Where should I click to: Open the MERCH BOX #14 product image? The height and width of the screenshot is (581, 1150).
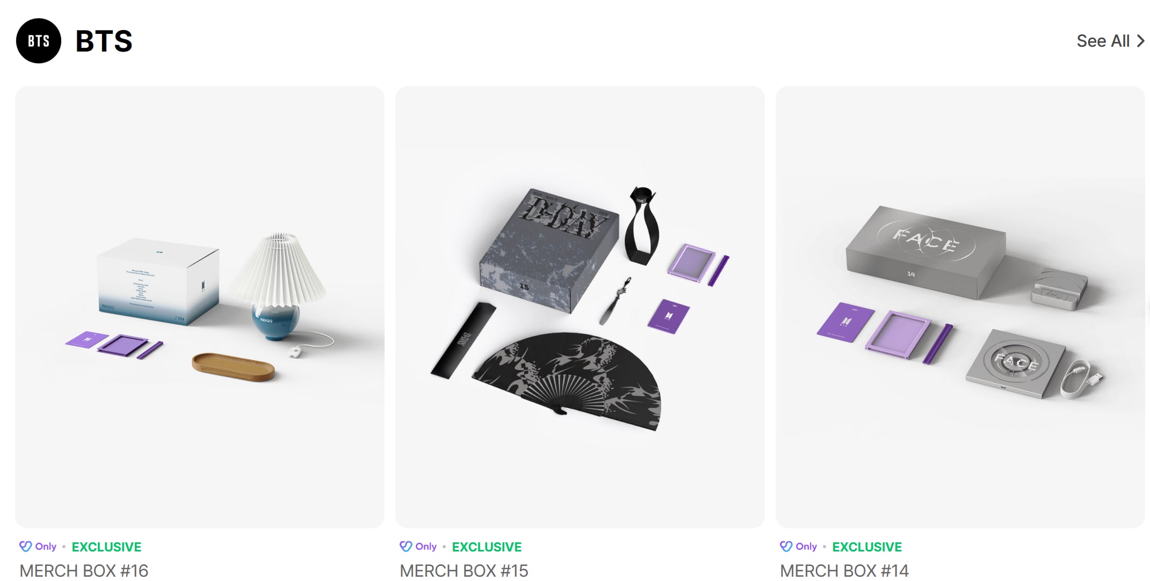pyautogui.click(x=960, y=307)
